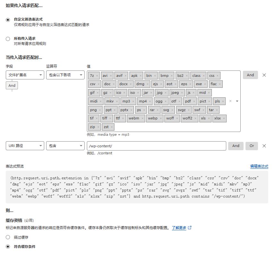Remove the js tag

tap(194, 93)
